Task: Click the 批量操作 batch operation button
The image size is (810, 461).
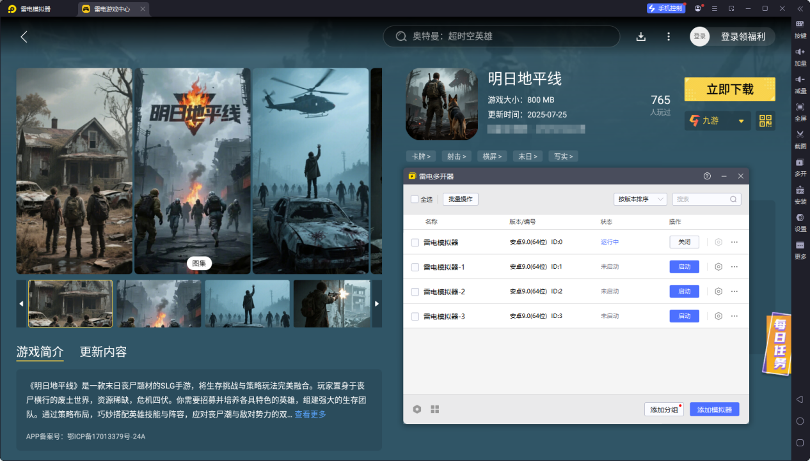Action: click(x=461, y=199)
